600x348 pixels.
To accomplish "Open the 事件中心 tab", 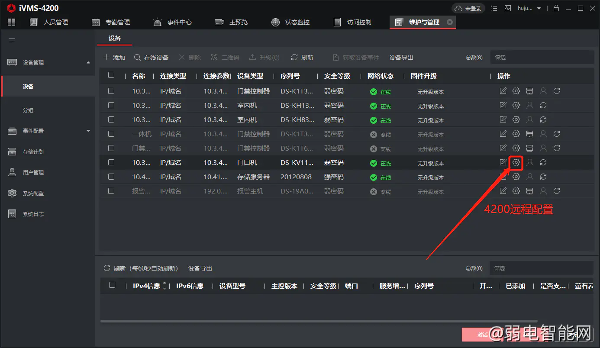I will point(173,22).
